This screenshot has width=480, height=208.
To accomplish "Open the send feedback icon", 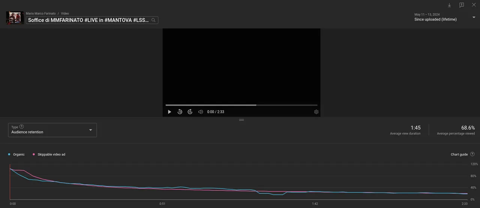I will pyautogui.click(x=462, y=5).
